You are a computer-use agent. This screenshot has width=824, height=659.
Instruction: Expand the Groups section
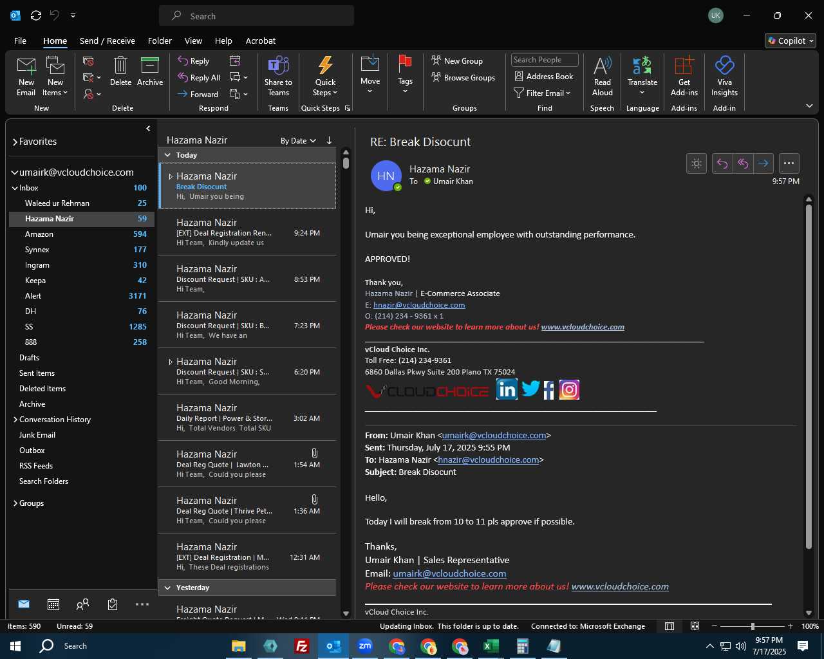pyautogui.click(x=15, y=503)
